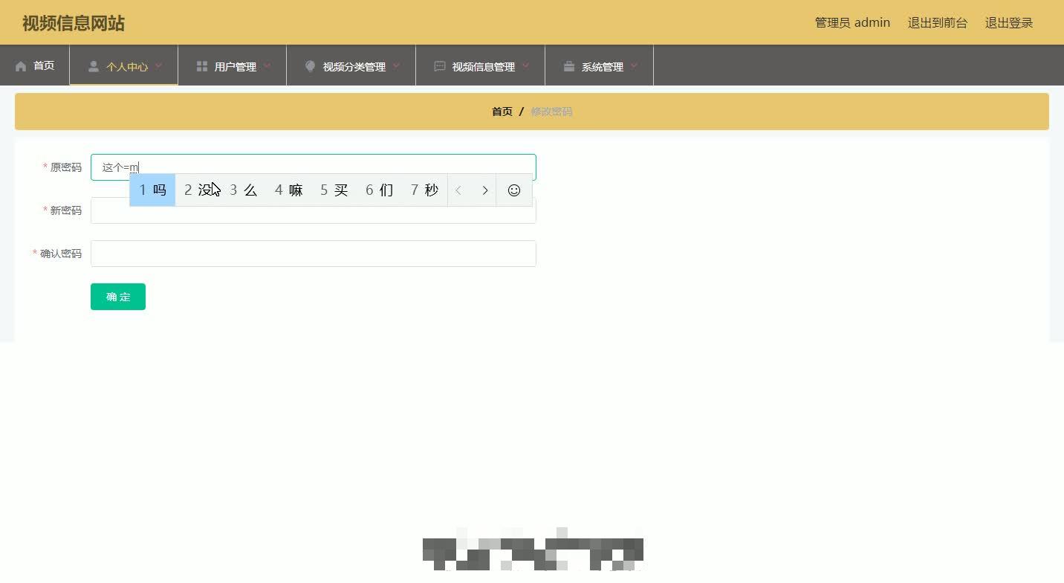
Task: Focus the 新密码 input field
Action: (314, 210)
